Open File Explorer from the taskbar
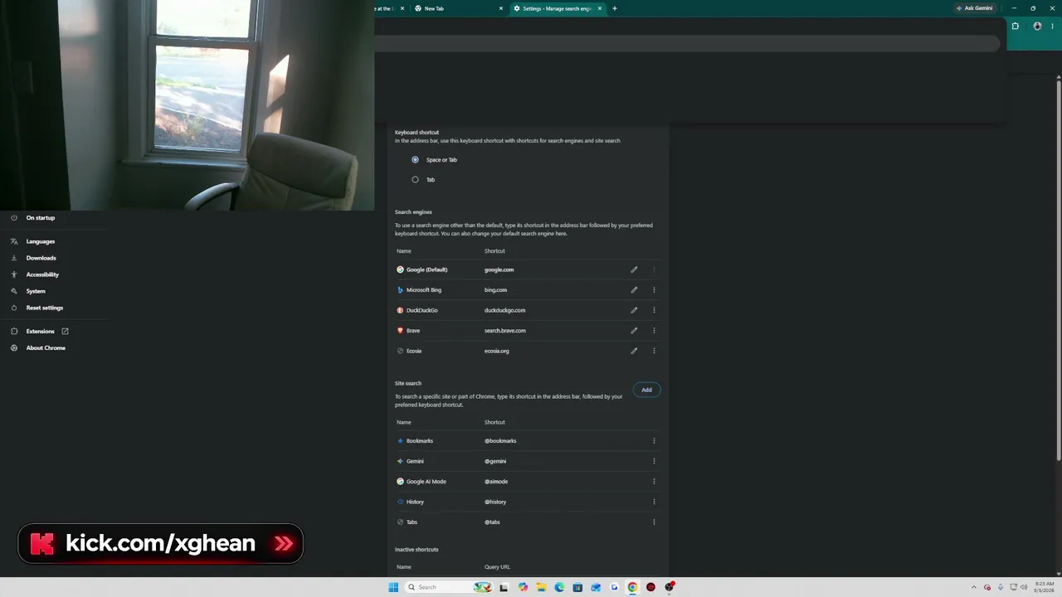This screenshot has height=597, width=1062. (x=541, y=587)
